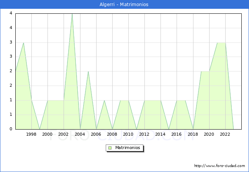Viewport: 249px width, 172px height.
Task: Select the 2022 x-axis label
Action: (225, 134)
